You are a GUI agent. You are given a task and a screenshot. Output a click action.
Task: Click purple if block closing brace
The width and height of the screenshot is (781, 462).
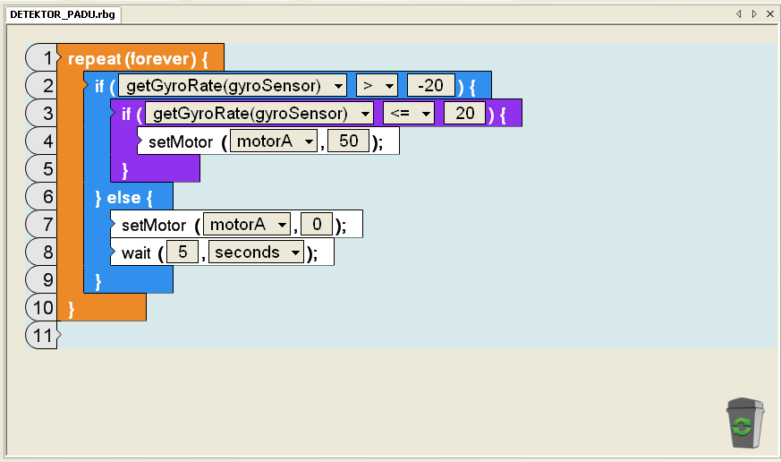tap(125, 171)
